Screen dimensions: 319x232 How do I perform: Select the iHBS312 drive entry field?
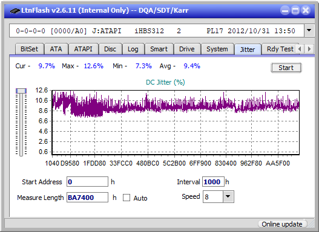(x=157, y=31)
